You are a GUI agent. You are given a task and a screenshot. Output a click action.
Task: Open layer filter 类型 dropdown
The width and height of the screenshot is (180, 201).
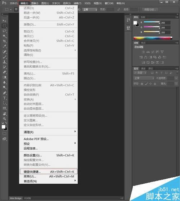pos(140,73)
